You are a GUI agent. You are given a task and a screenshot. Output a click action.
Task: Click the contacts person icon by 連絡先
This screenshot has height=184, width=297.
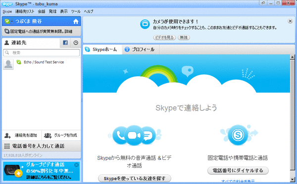pyautogui.click(x=6, y=43)
